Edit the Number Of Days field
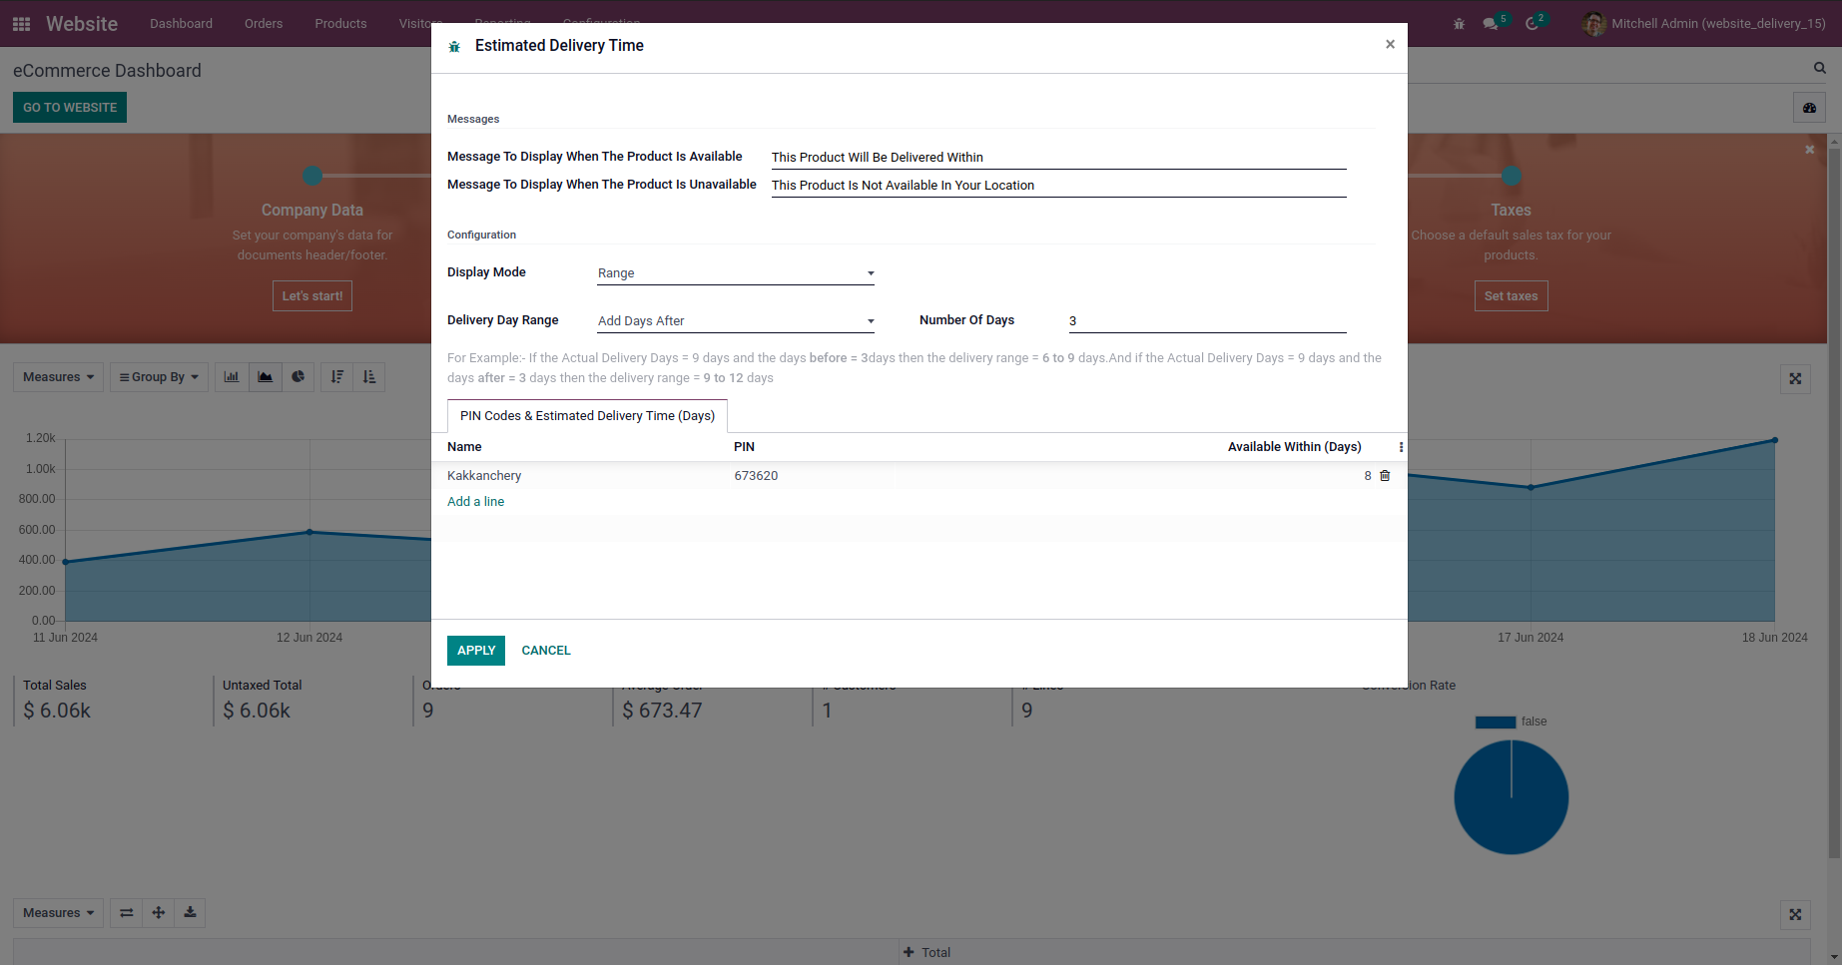Screen dimensions: 1842x965 click(x=1207, y=321)
